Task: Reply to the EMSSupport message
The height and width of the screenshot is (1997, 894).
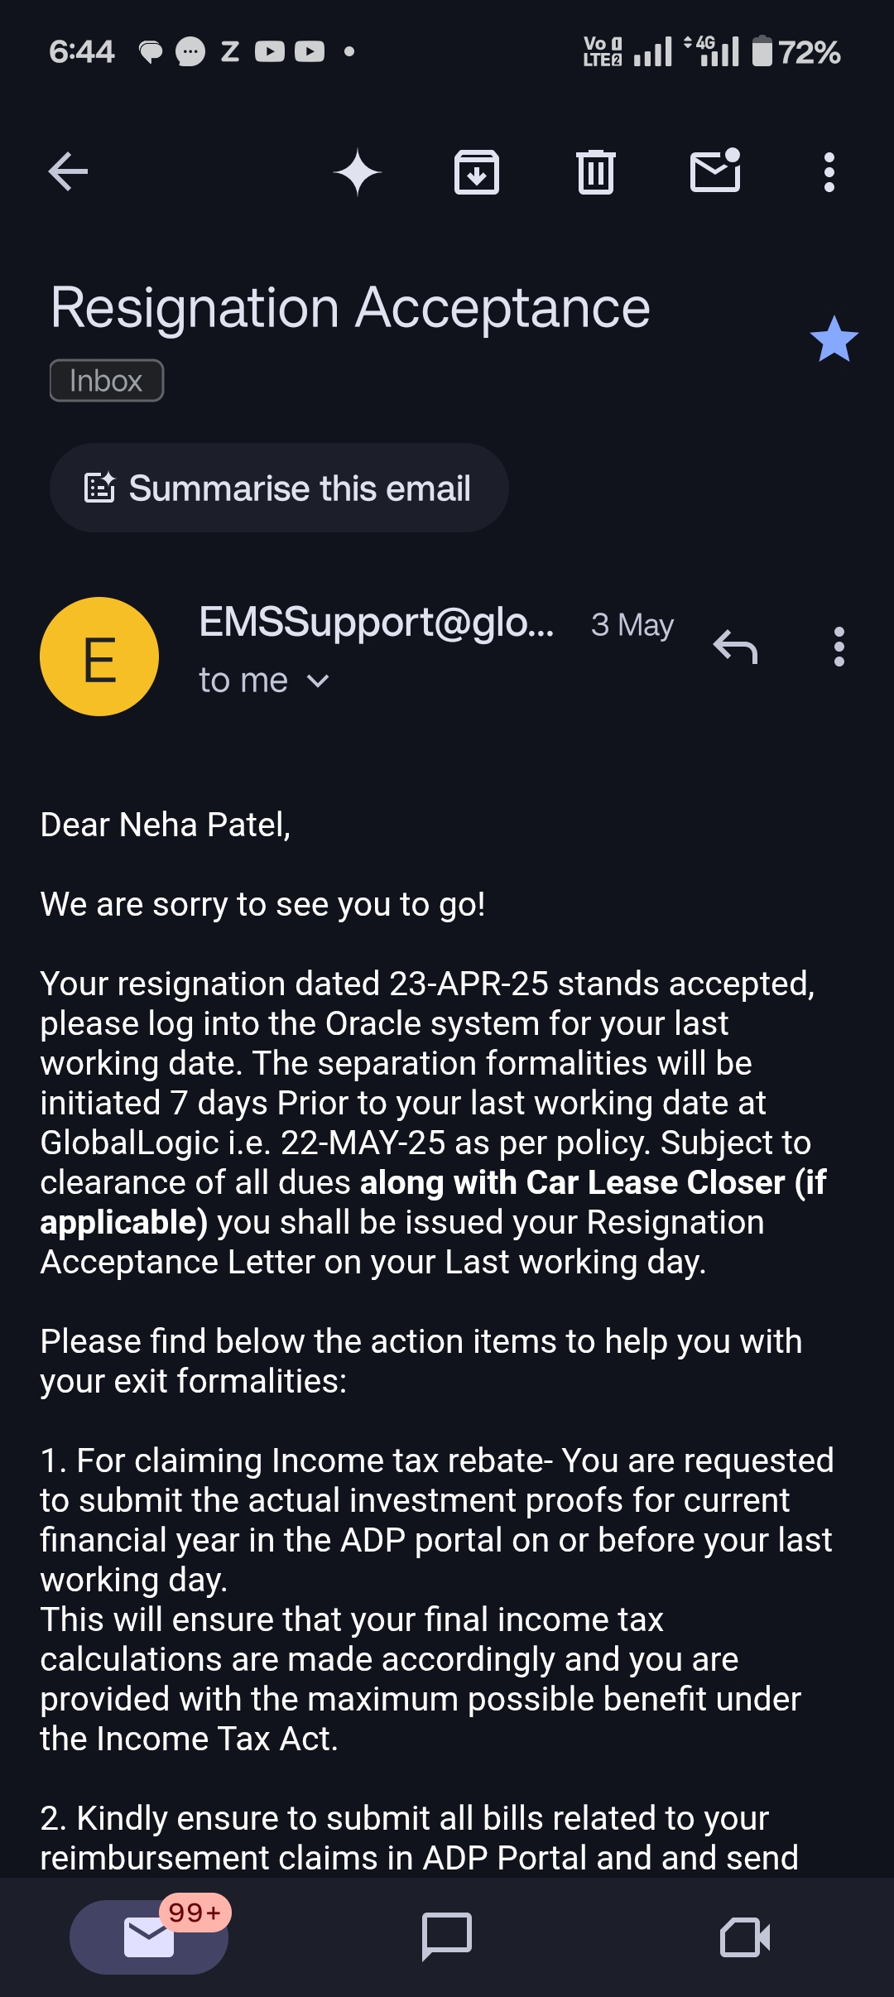Action: pos(735,647)
